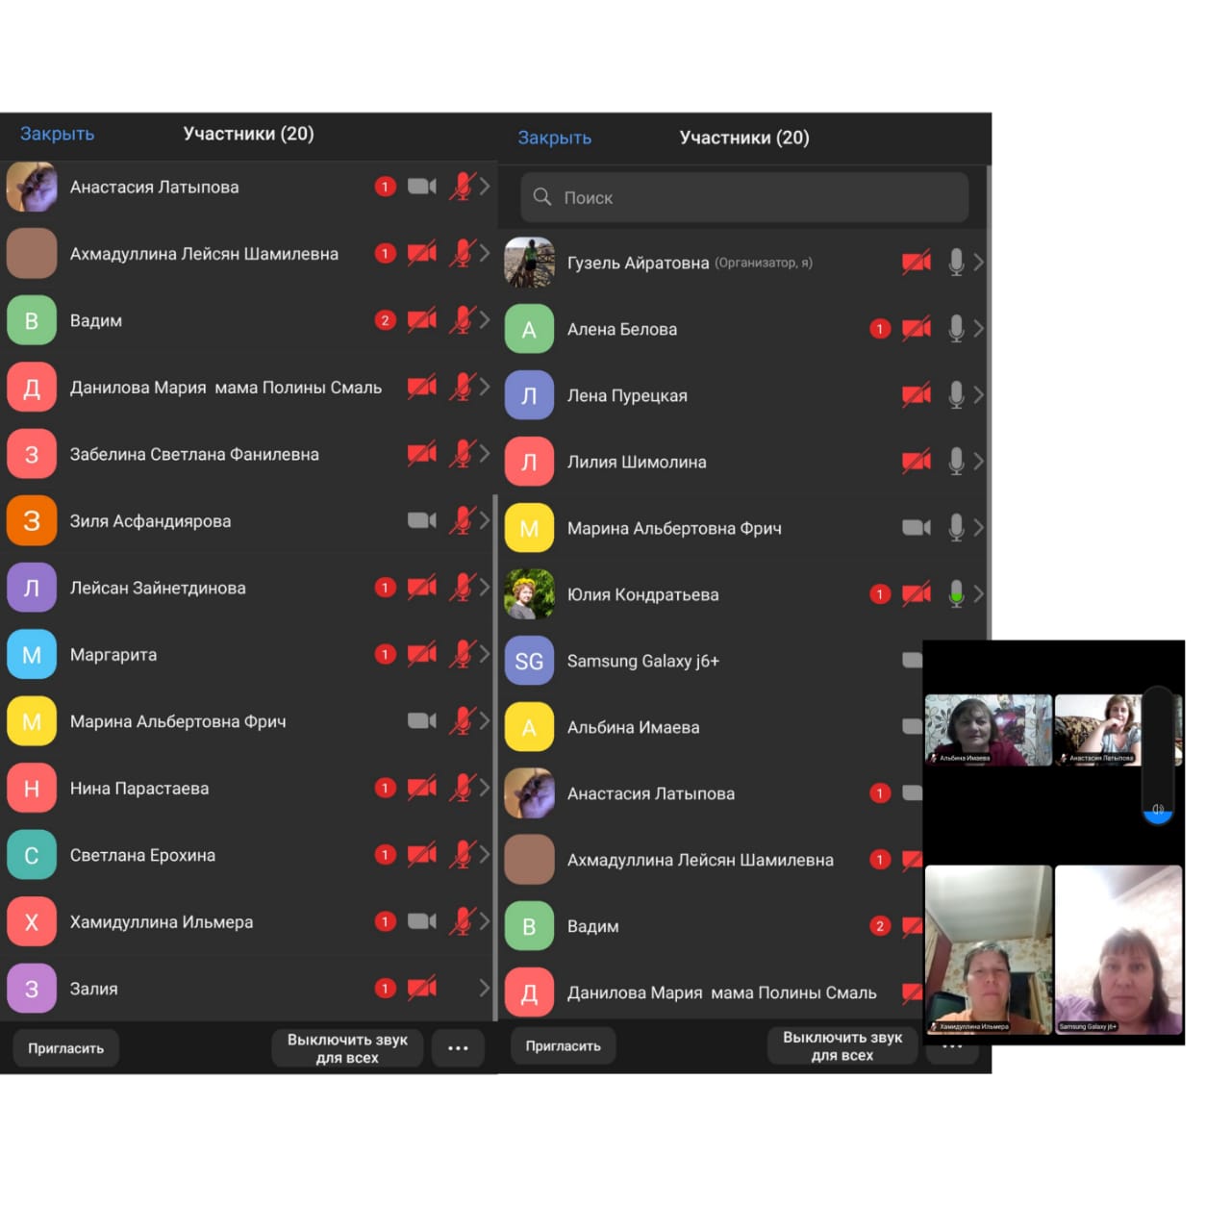Screen dimensions: 1231x1231
Task: Click Юлия Кондратьева's active green microphone icon
Action: 956,594
